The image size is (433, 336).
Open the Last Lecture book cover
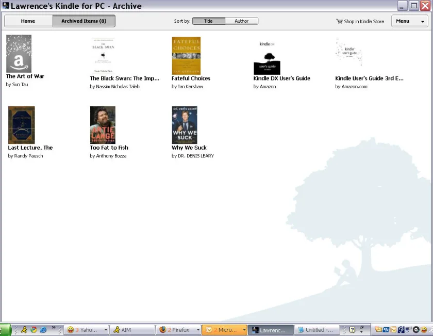point(22,125)
